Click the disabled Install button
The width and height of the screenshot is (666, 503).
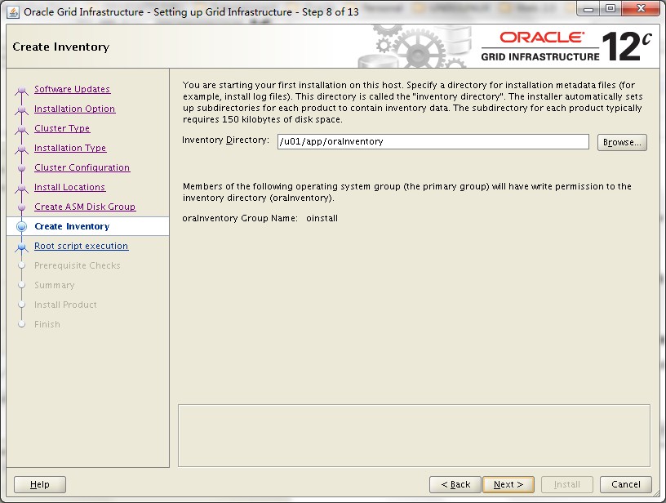(566, 484)
